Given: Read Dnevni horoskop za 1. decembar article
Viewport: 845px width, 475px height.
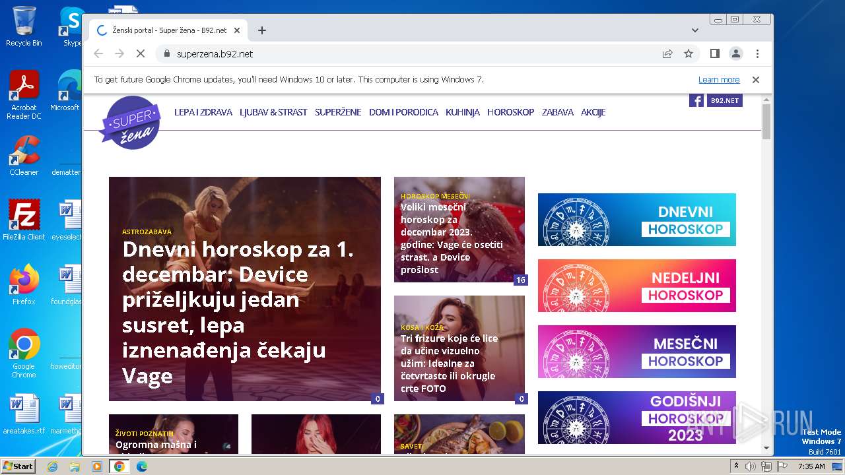Looking at the screenshot, I should (x=238, y=313).
